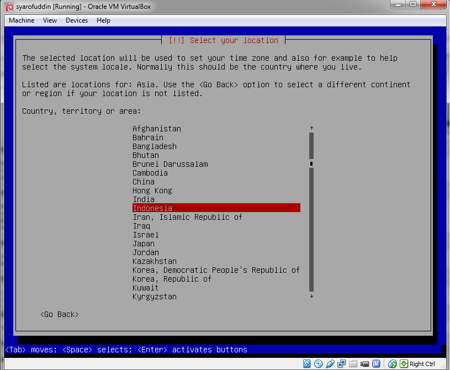Open the Machine menu
Screen dimensions: 450x370
(22, 20)
